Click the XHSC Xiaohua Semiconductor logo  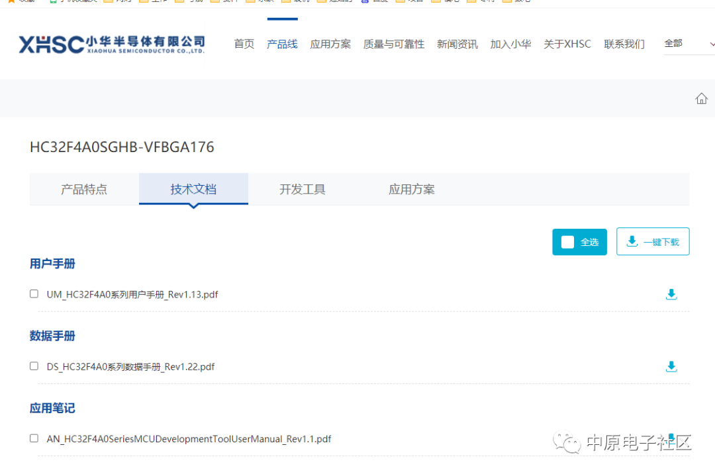click(112, 44)
